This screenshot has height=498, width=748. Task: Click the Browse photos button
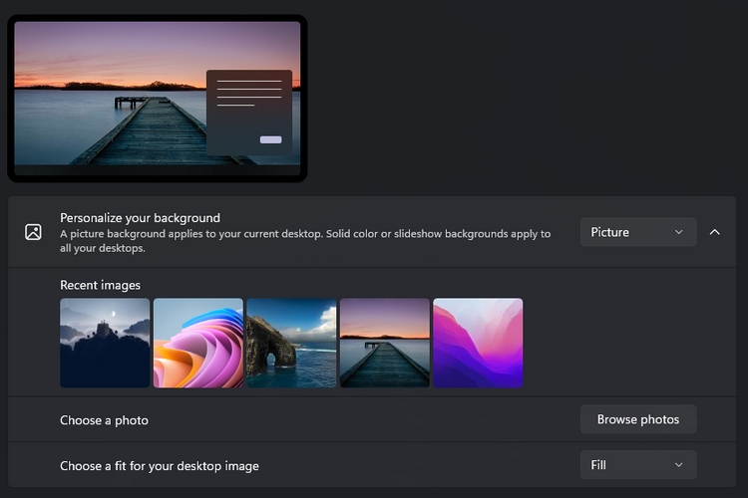[x=638, y=419]
